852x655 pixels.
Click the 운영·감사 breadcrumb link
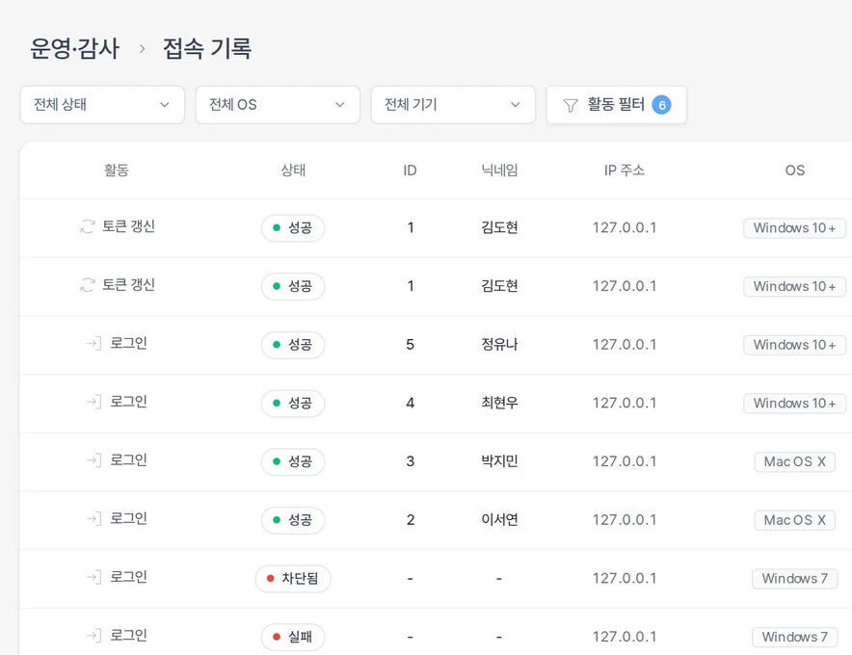(75, 48)
